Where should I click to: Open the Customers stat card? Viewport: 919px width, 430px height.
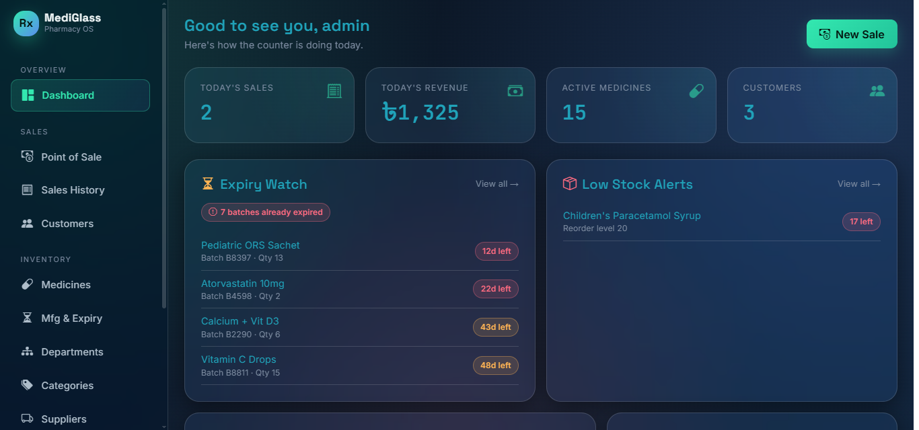(x=812, y=105)
